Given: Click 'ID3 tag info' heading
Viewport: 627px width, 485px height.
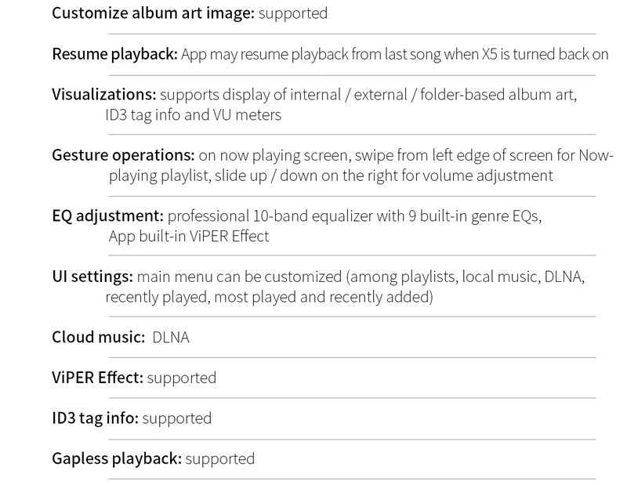Looking at the screenshot, I should 95,418.
